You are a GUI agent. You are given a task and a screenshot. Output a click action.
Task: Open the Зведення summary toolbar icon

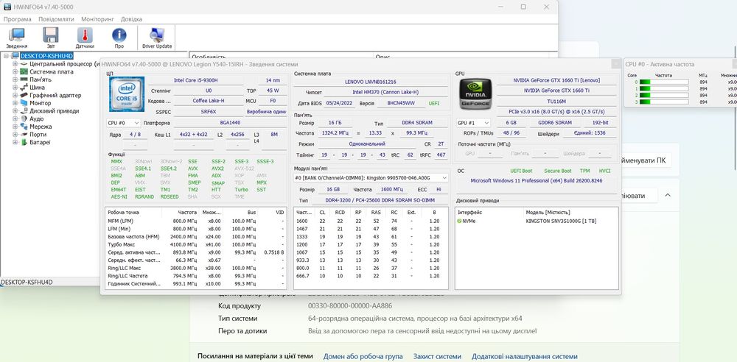(x=17, y=35)
